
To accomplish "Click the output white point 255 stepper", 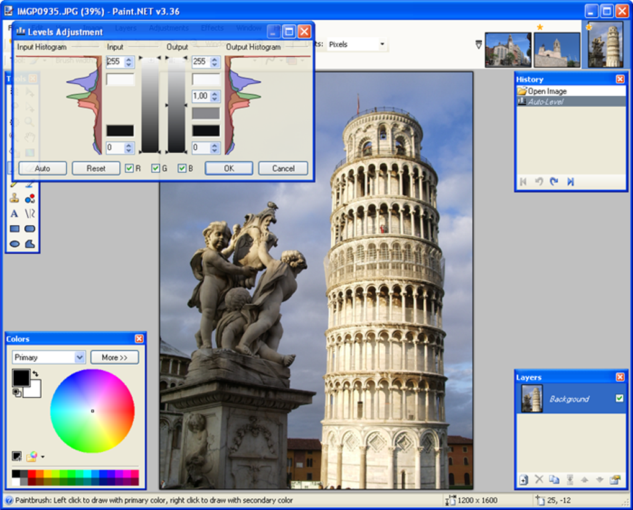I will [x=215, y=61].
